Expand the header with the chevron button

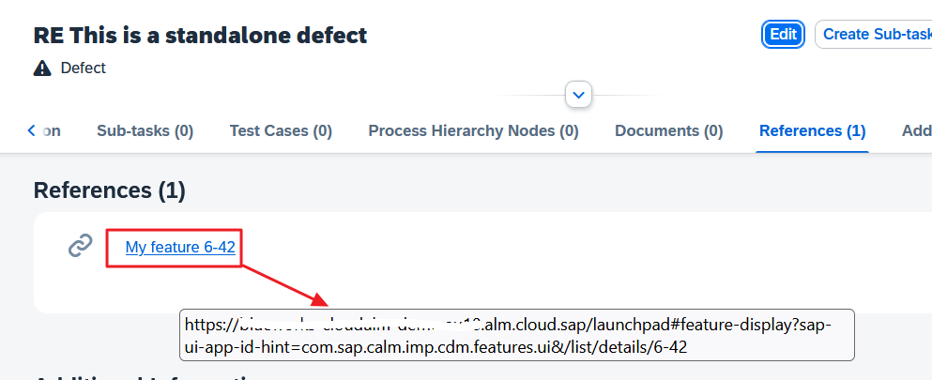click(x=579, y=95)
